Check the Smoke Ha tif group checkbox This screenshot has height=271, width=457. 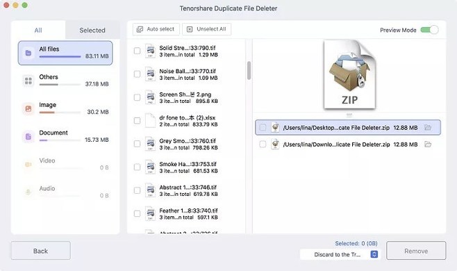[x=137, y=167]
